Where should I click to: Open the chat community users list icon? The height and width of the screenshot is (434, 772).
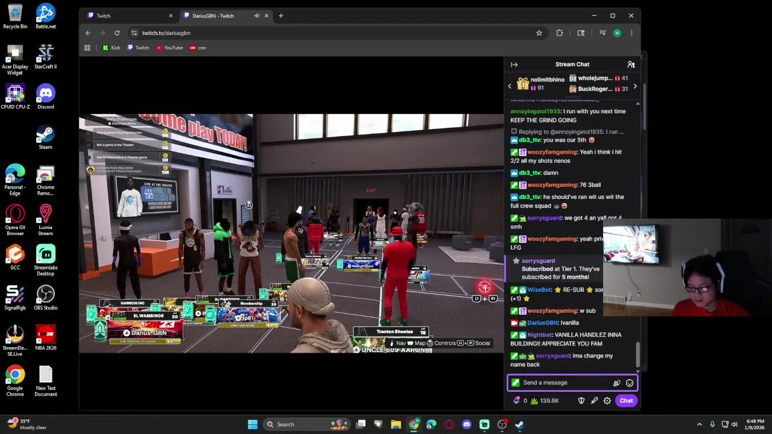click(631, 64)
